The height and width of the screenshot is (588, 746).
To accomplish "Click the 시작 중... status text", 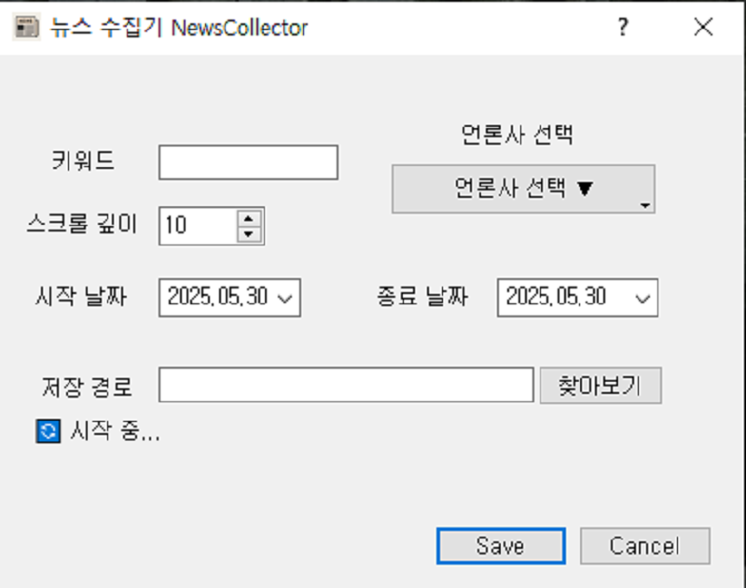I will tap(115, 432).
